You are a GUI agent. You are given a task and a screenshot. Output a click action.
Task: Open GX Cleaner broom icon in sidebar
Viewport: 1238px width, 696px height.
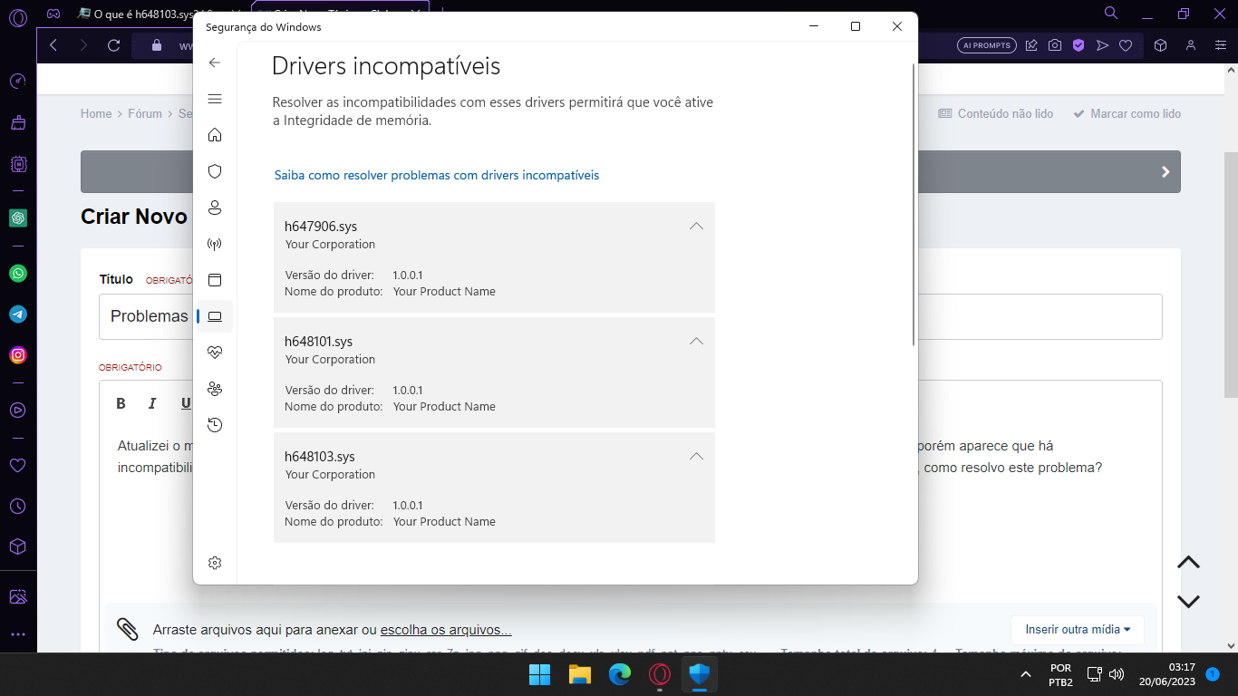pos(18,122)
